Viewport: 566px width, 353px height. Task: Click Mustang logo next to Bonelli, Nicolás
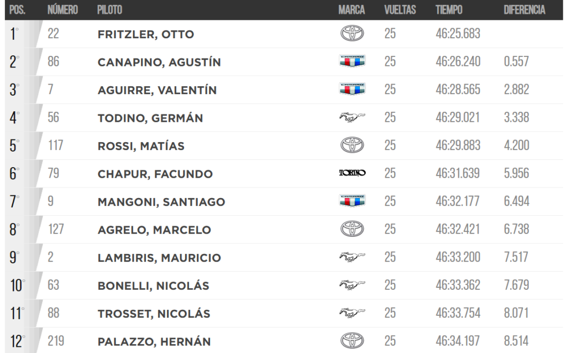[352, 285]
